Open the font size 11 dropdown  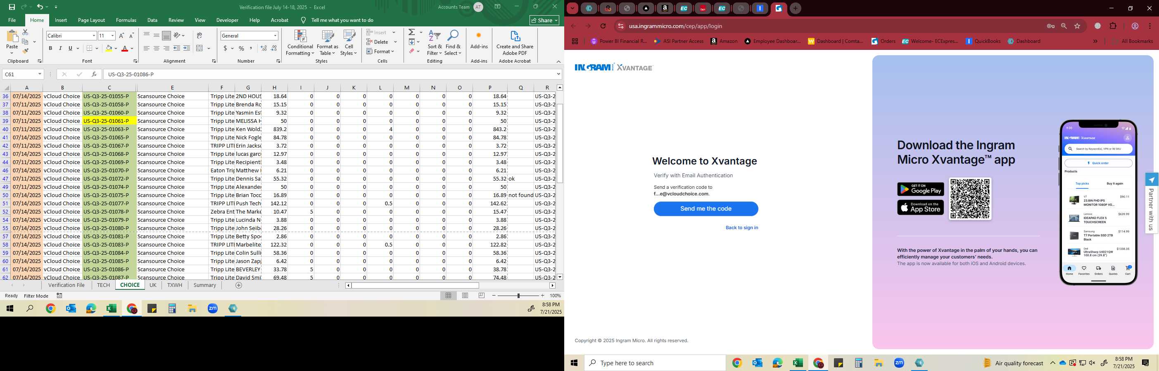click(x=112, y=35)
